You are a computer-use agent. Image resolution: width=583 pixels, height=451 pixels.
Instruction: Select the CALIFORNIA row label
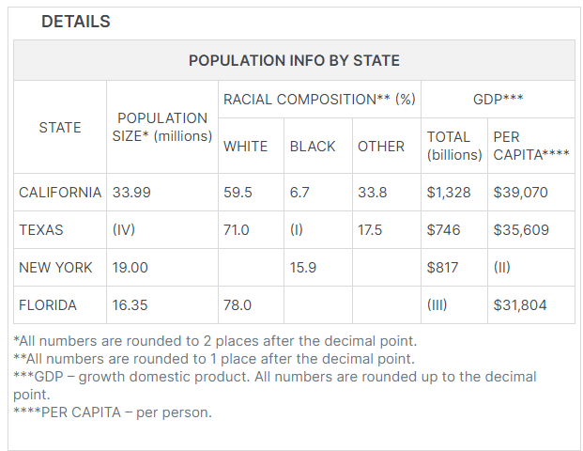(60, 193)
